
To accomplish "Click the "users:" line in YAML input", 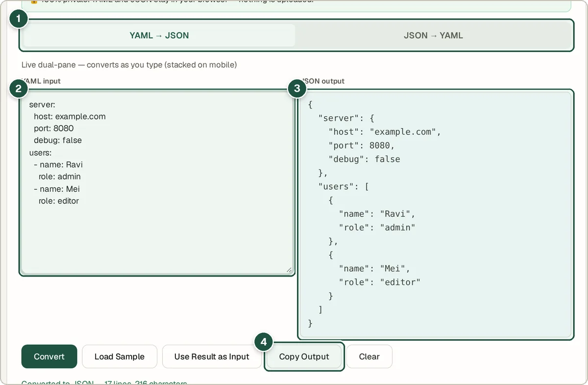I will (40, 153).
